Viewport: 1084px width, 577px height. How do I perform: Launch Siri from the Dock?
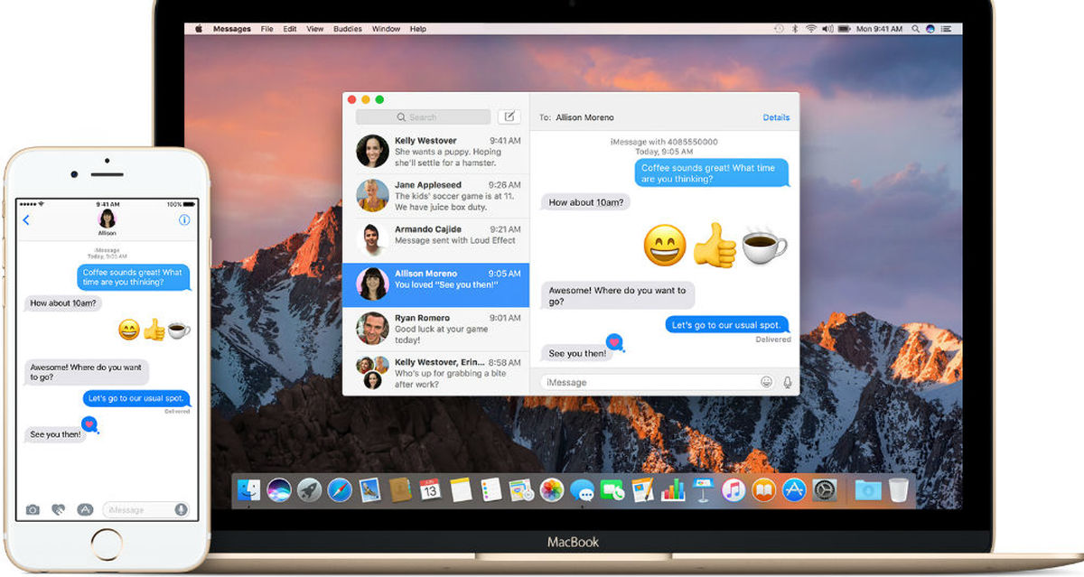click(x=279, y=490)
